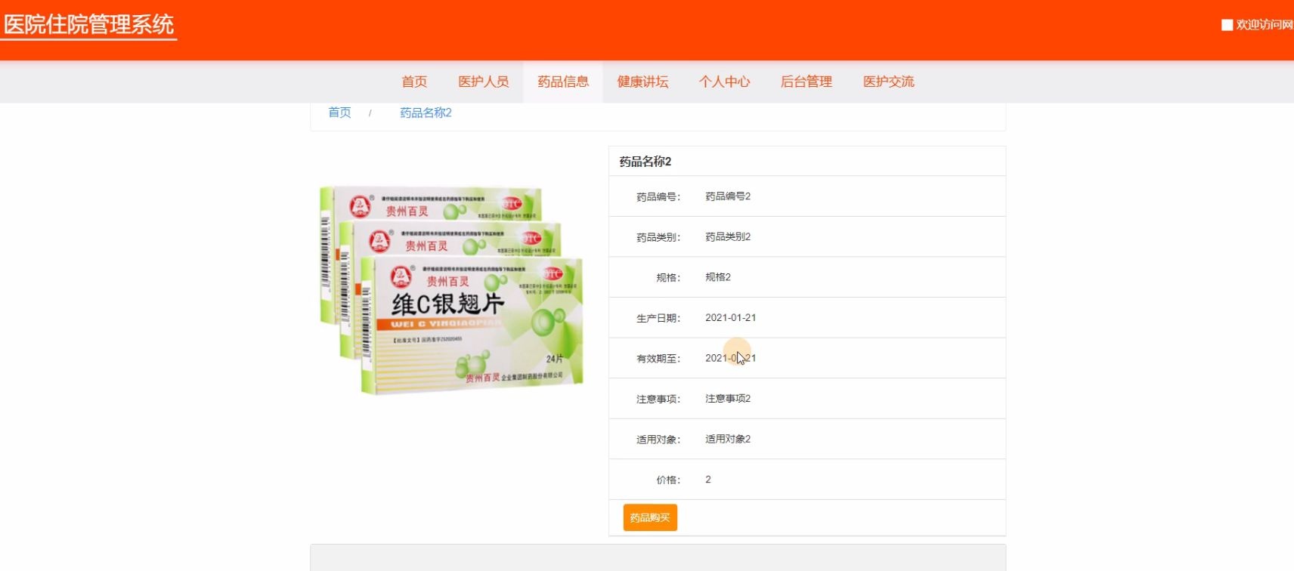Open 后台管理 from the navigation bar
Viewport: 1294px width, 571px height.
coord(806,82)
